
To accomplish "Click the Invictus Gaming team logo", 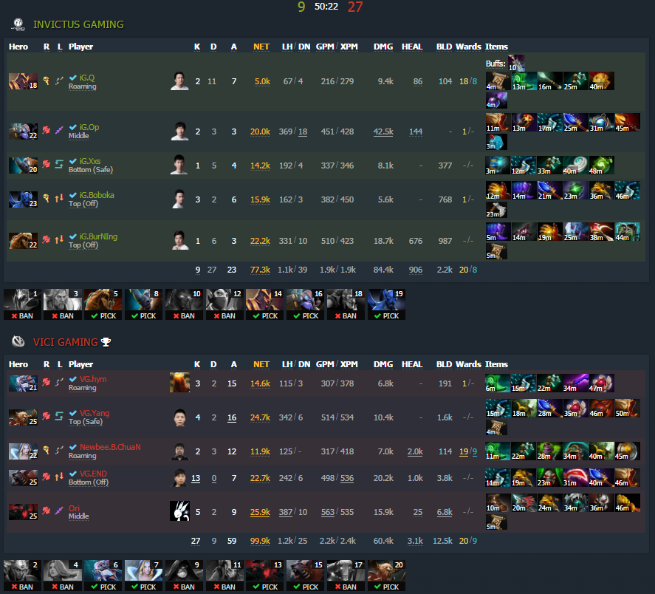I will (18, 24).
